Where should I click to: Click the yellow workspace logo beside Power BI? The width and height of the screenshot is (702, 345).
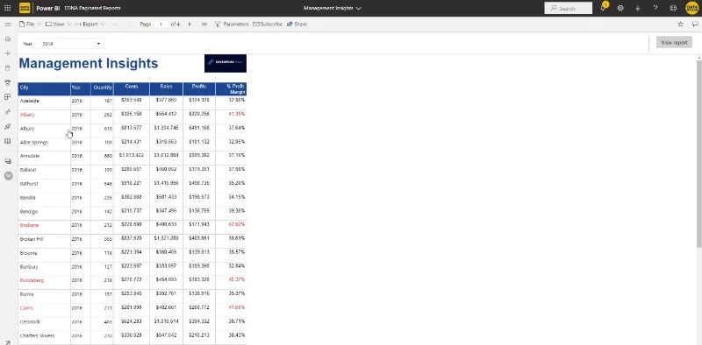(25, 8)
